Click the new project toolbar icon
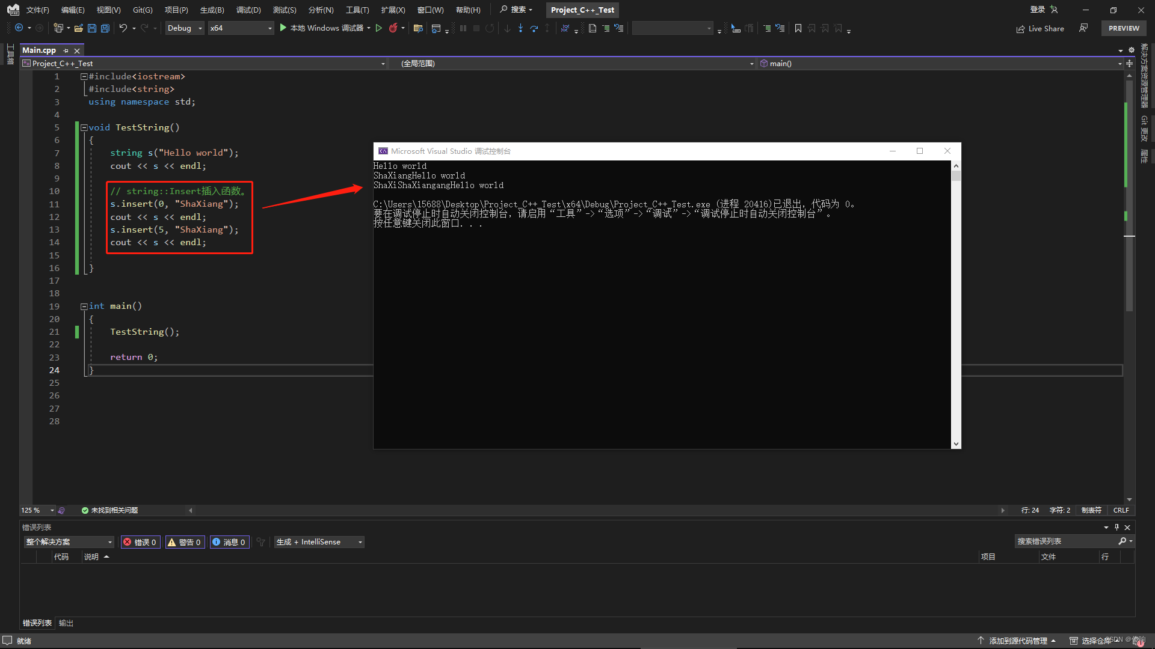 tap(58, 28)
